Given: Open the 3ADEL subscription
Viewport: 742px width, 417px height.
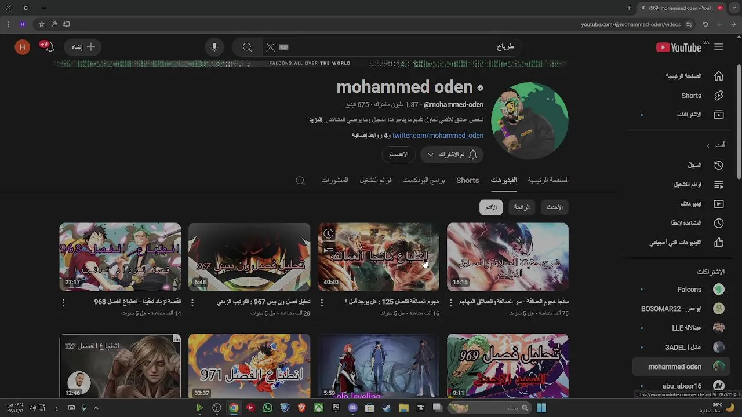Looking at the screenshot, I should [682, 348].
